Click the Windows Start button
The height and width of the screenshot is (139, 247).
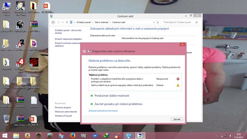click(x=5, y=135)
